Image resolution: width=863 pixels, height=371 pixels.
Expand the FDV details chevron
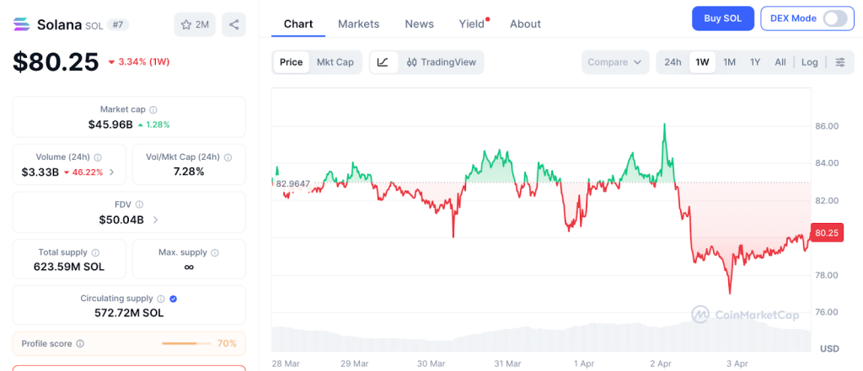(155, 220)
